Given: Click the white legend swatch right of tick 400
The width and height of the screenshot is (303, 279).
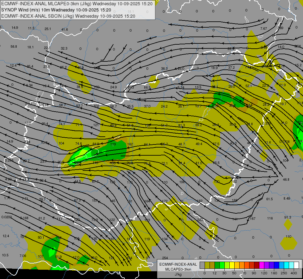Looking at the screenshot, I should click(297, 265).
